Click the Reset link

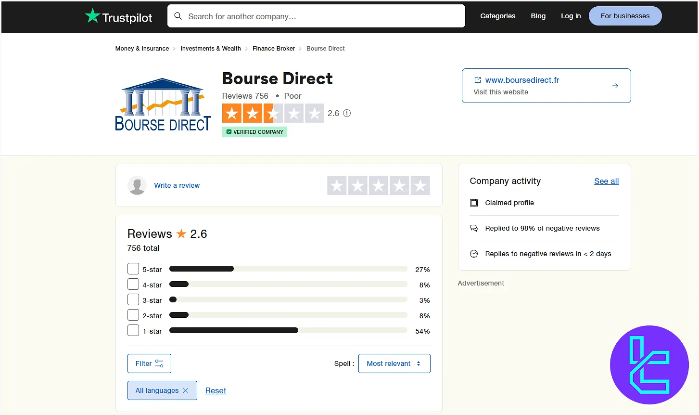(x=216, y=390)
